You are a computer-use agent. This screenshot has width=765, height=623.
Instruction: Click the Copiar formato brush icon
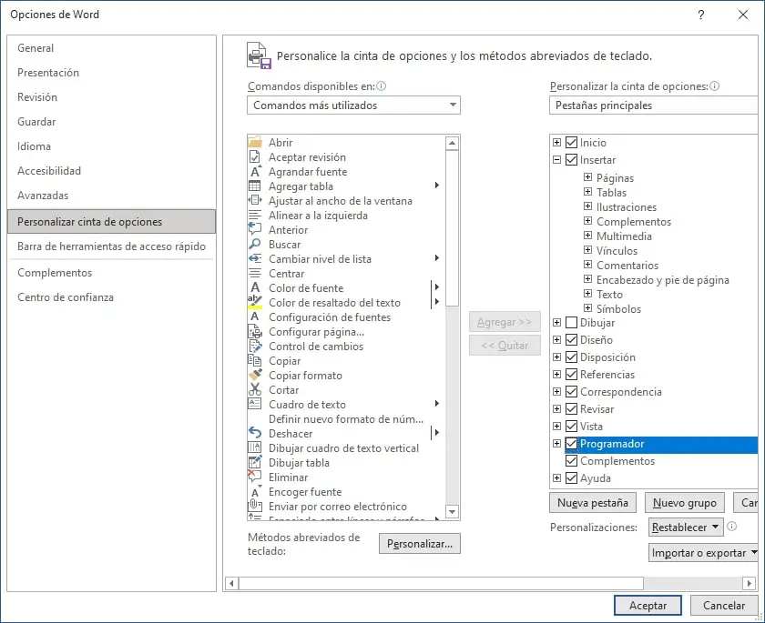pos(255,376)
